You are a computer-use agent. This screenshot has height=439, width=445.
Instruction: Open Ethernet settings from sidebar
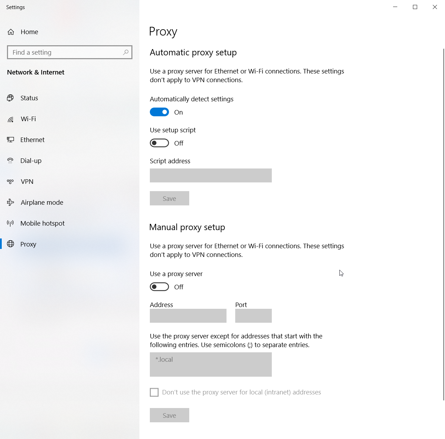click(11, 140)
